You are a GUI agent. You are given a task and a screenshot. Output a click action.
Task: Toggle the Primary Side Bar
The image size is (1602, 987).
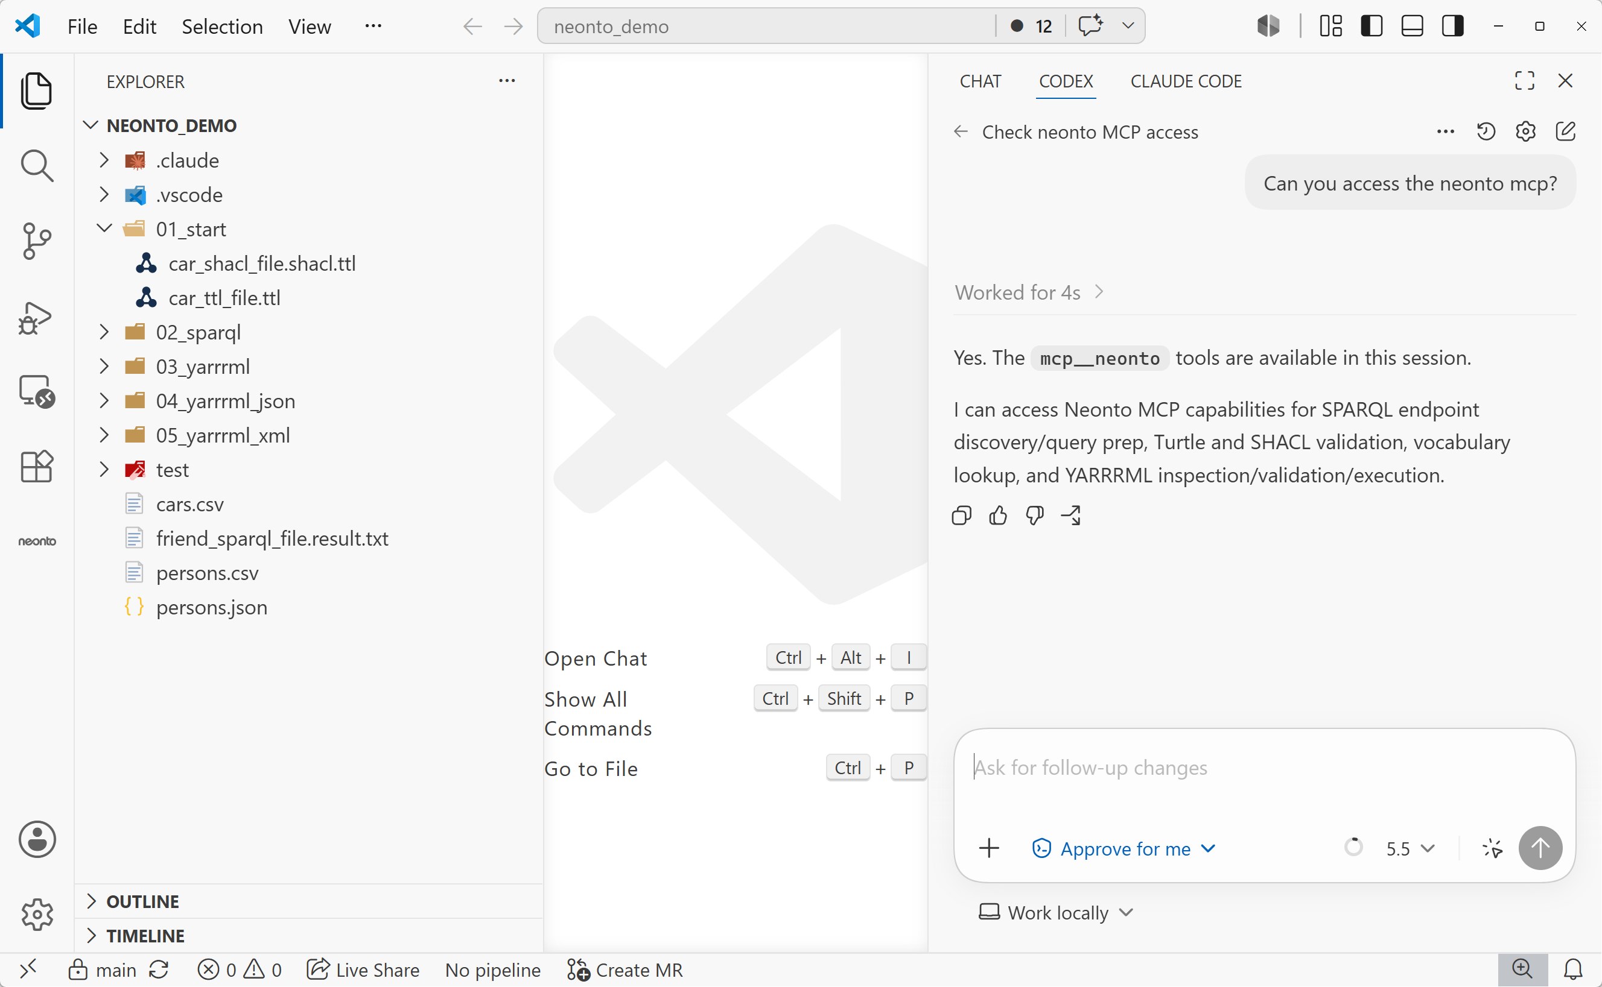click(1372, 26)
